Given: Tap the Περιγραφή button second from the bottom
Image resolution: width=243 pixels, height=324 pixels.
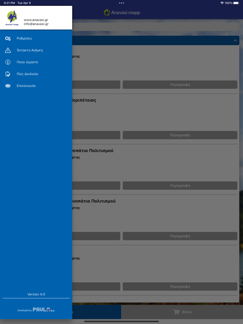Looking at the screenshot, I should click(x=180, y=236).
